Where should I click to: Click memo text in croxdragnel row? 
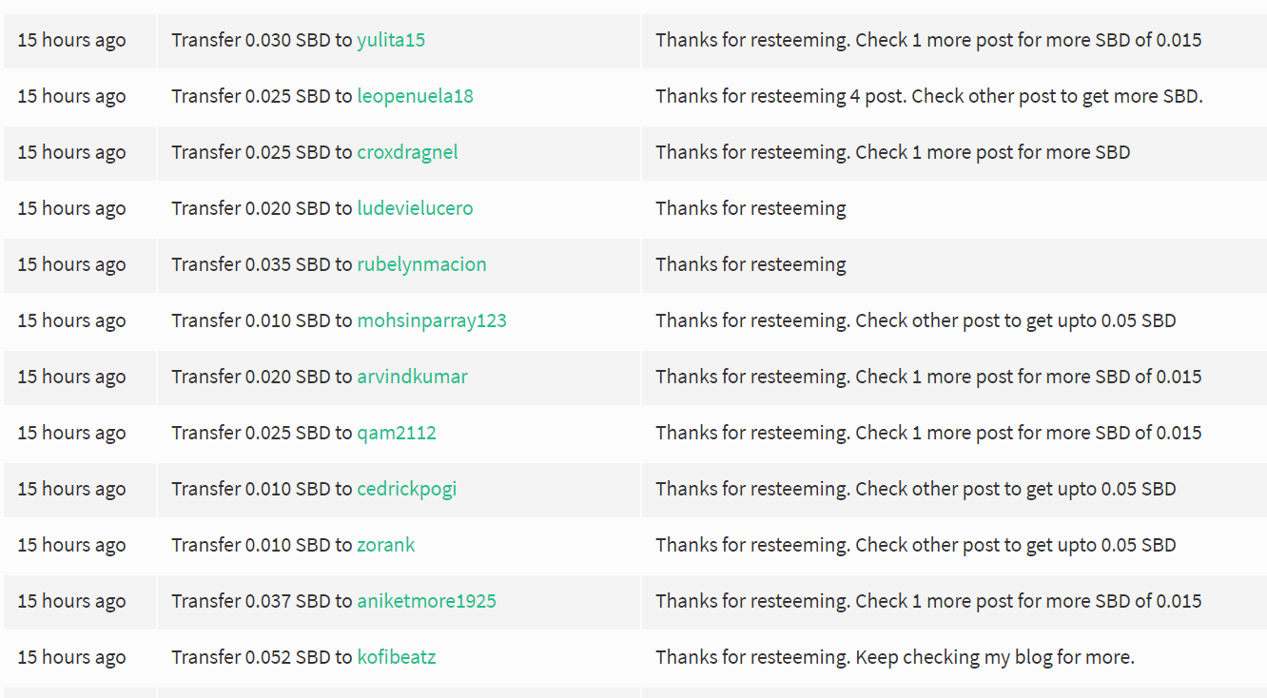[892, 152]
